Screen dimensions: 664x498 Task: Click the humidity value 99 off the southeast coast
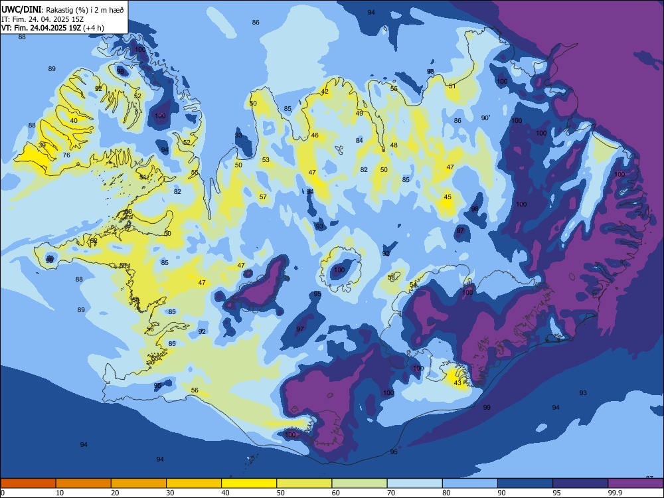click(x=487, y=408)
